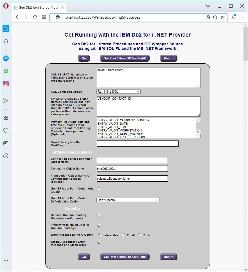Click the SQL SELECT Statement text area
Image resolution: width=248 pixels, height=272 pixels.
(148, 78)
